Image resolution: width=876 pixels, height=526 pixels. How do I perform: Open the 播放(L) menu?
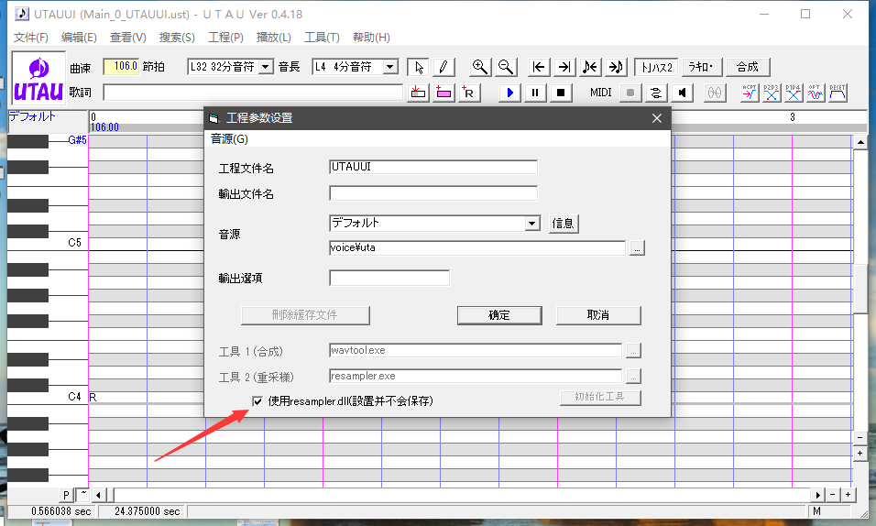tap(274, 38)
